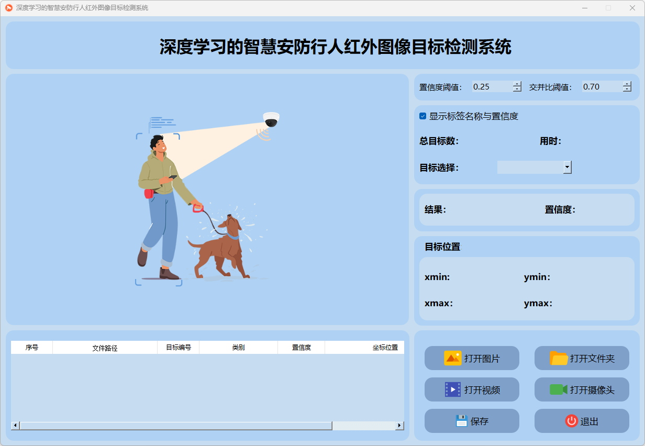Click the 坐标位置 column header
Image resolution: width=645 pixels, height=446 pixels.
coord(364,348)
